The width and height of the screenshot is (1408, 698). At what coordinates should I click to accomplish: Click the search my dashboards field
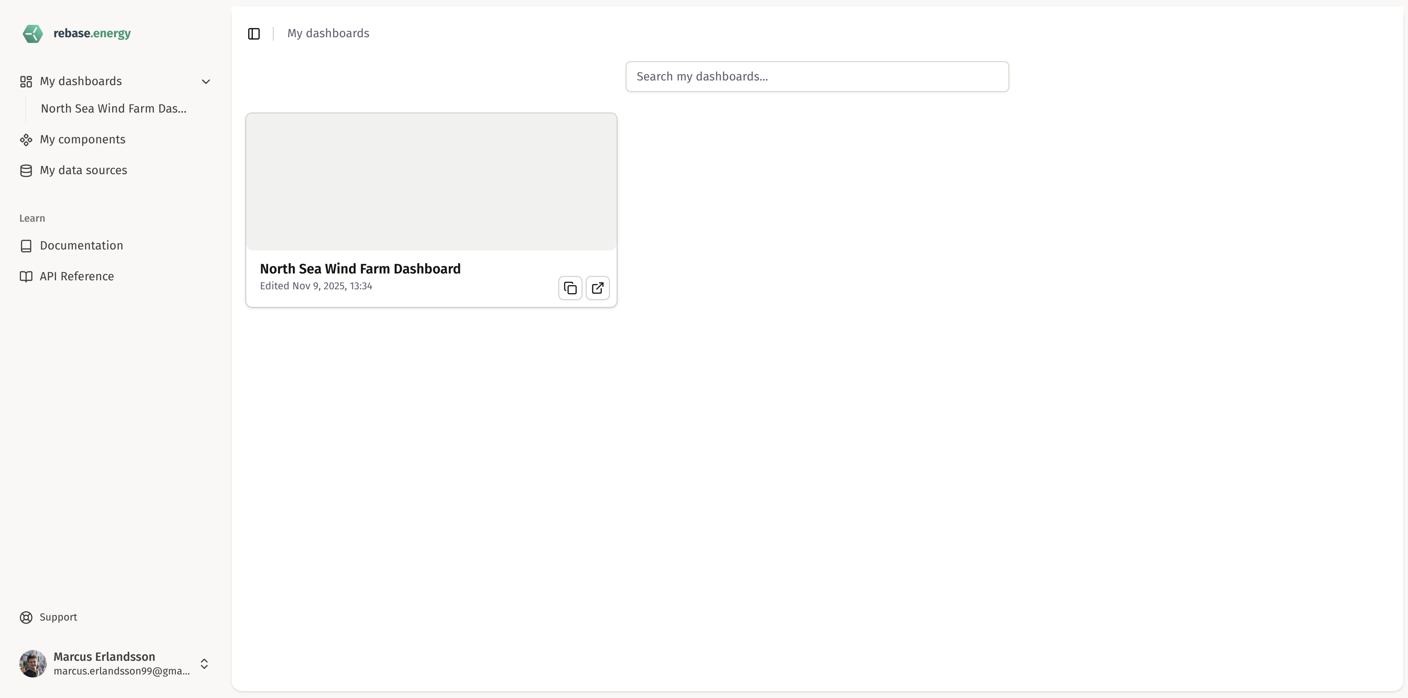coord(817,77)
